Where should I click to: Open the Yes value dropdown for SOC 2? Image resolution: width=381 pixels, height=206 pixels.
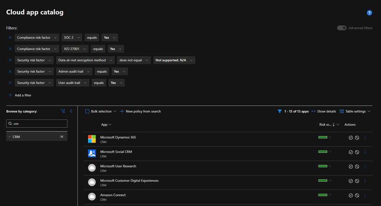(x=110, y=37)
